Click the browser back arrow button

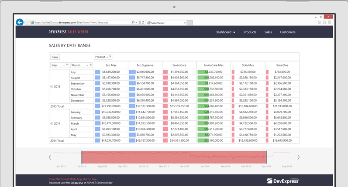tap(20, 22)
